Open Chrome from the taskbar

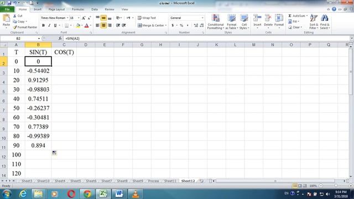click(87, 194)
